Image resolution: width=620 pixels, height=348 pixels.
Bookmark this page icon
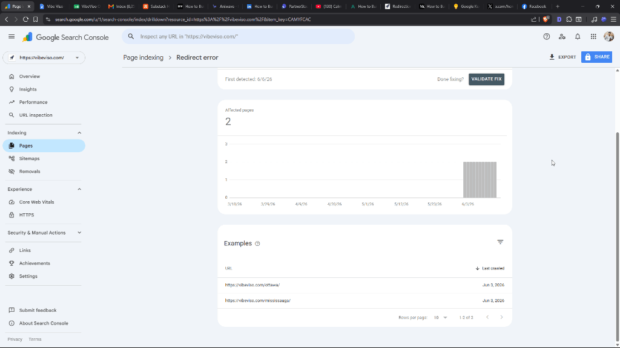[x=36, y=19]
